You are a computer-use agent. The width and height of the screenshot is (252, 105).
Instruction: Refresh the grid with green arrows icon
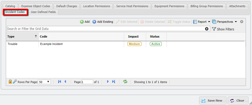pos(125,81)
